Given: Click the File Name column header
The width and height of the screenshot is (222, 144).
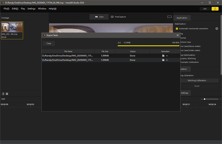Looking at the screenshot, I should [x=68, y=51].
